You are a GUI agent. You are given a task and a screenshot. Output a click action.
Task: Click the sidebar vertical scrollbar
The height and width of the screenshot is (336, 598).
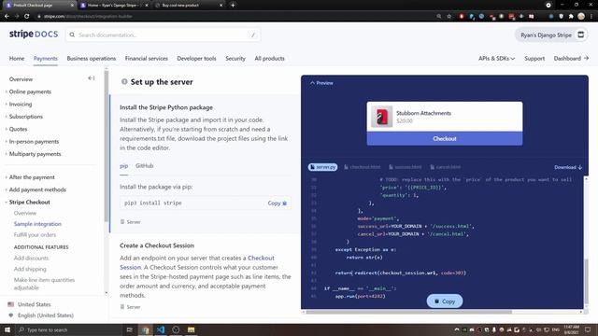click(107, 145)
